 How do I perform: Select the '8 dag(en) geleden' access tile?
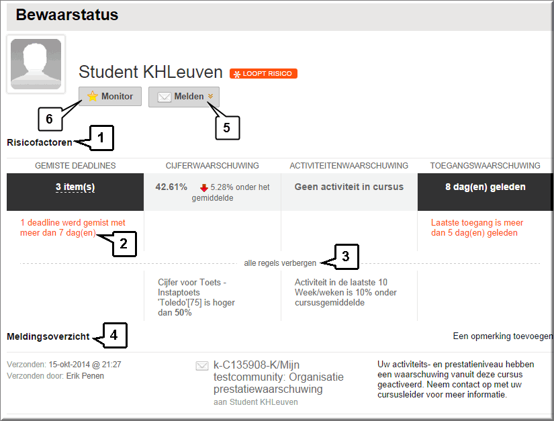coord(485,187)
